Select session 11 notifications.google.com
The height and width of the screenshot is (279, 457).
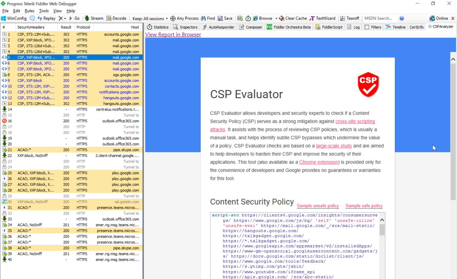coord(71,92)
